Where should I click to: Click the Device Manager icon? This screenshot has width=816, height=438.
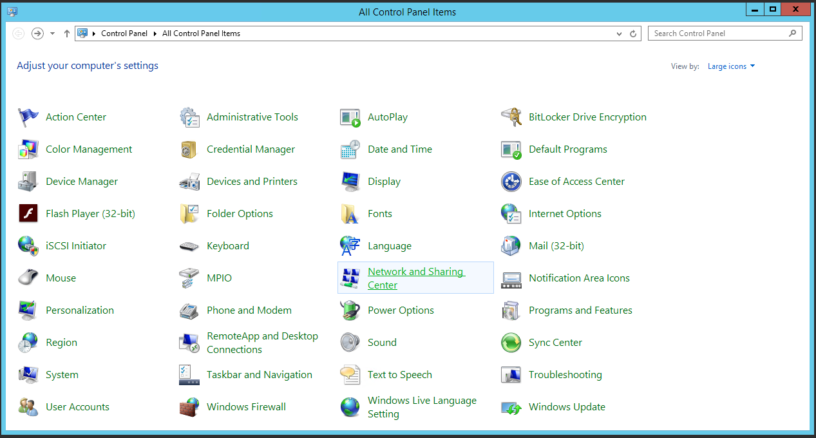(28, 182)
